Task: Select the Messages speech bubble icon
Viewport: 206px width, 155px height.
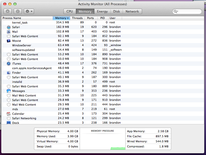Action: [9, 91]
